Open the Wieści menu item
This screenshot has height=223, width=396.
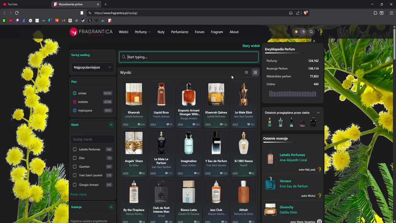tap(123, 32)
